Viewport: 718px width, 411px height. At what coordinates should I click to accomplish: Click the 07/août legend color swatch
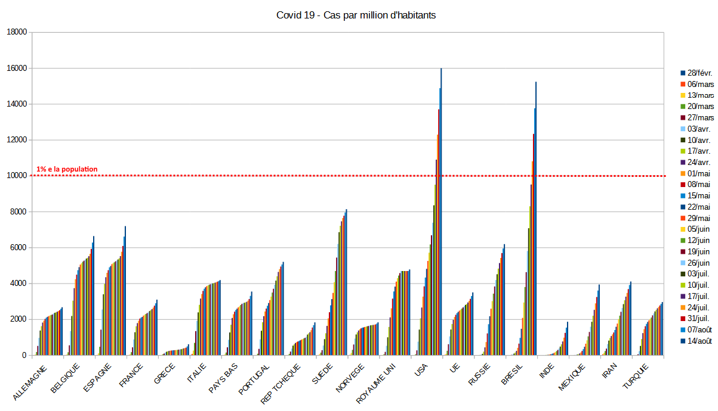click(x=683, y=330)
